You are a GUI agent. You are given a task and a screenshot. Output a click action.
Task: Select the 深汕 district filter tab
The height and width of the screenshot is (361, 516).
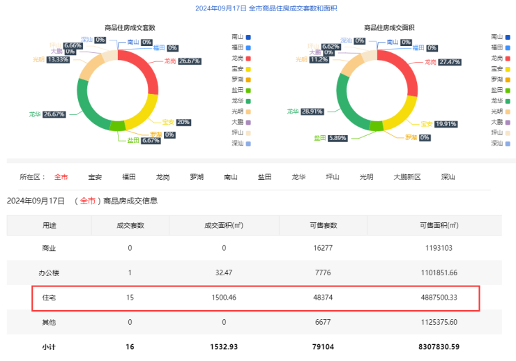[448, 177]
